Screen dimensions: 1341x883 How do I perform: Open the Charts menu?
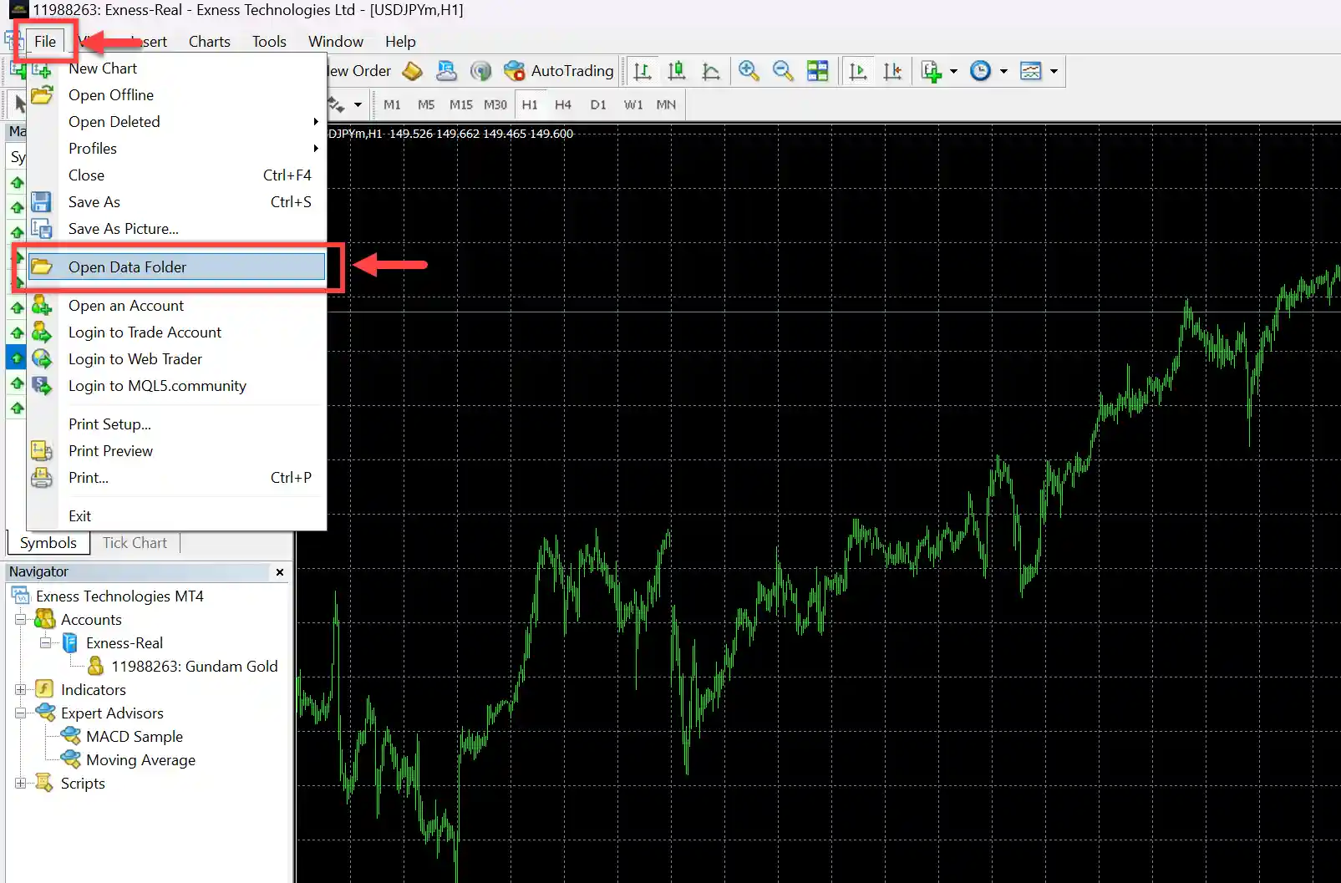click(209, 42)
